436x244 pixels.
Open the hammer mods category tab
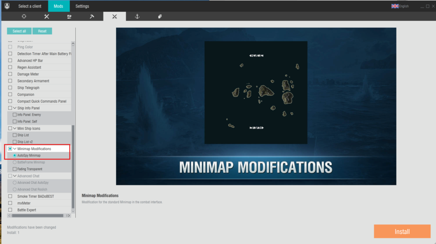point(92,17)
